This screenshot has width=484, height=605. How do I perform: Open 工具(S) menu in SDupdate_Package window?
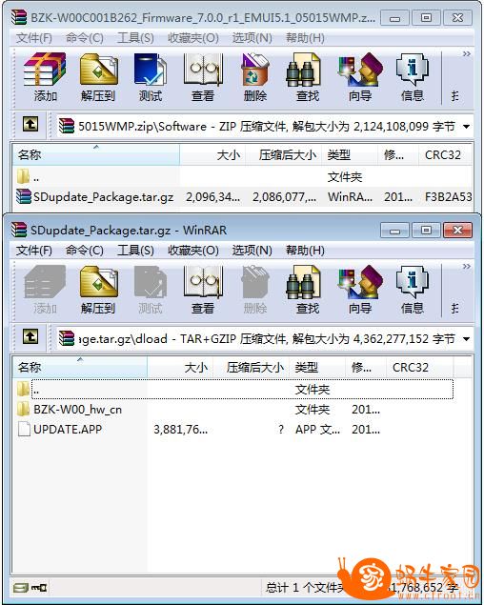coord(135,251)
